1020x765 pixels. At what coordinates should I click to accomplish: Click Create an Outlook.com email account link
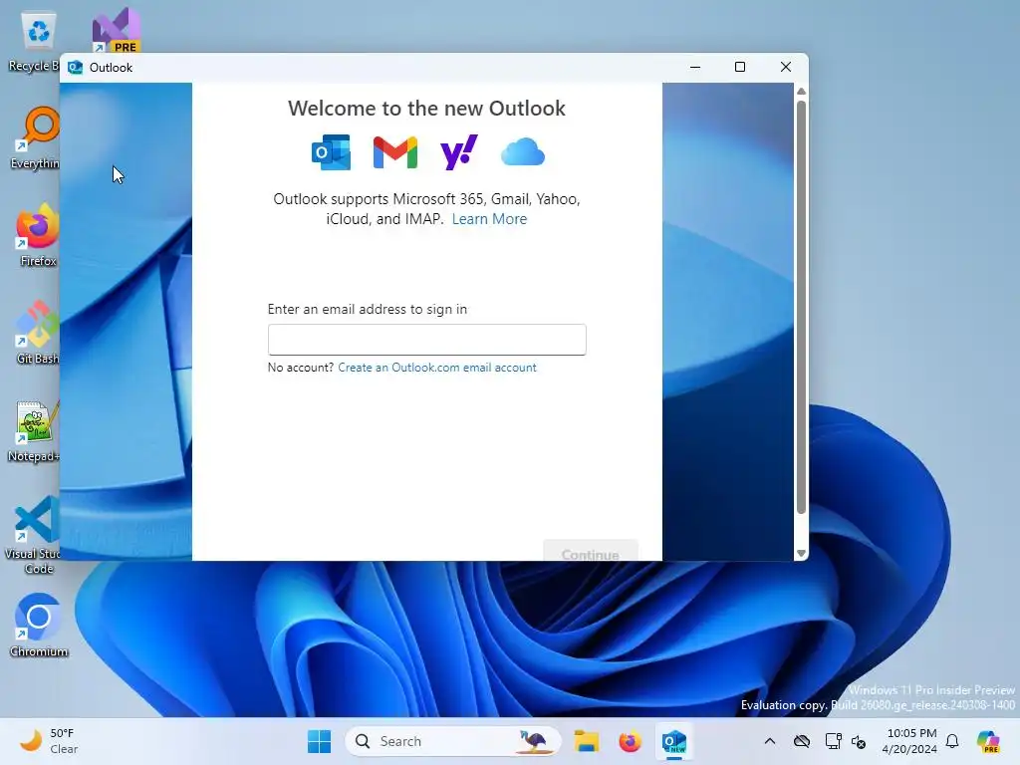pos(437,368)
